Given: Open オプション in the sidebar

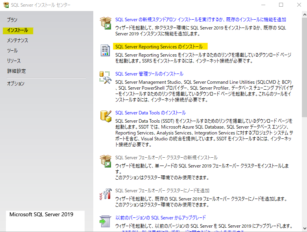Looking at the screenshot, I should (16, 83).
